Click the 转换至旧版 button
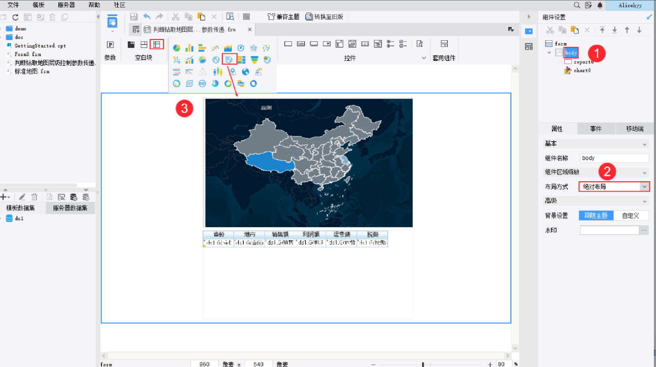Screen dimensions: 656x367 pyautogui.click(x=324, y=17)
